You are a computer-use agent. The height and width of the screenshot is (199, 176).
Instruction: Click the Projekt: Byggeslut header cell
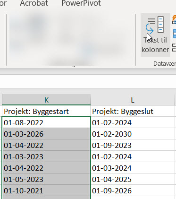(133, 111)
